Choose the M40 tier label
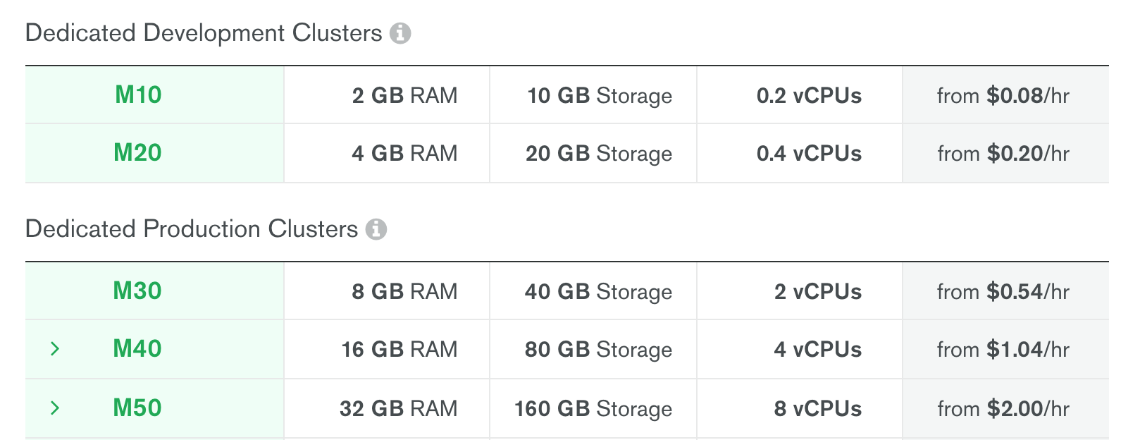 tap(138, 349)
